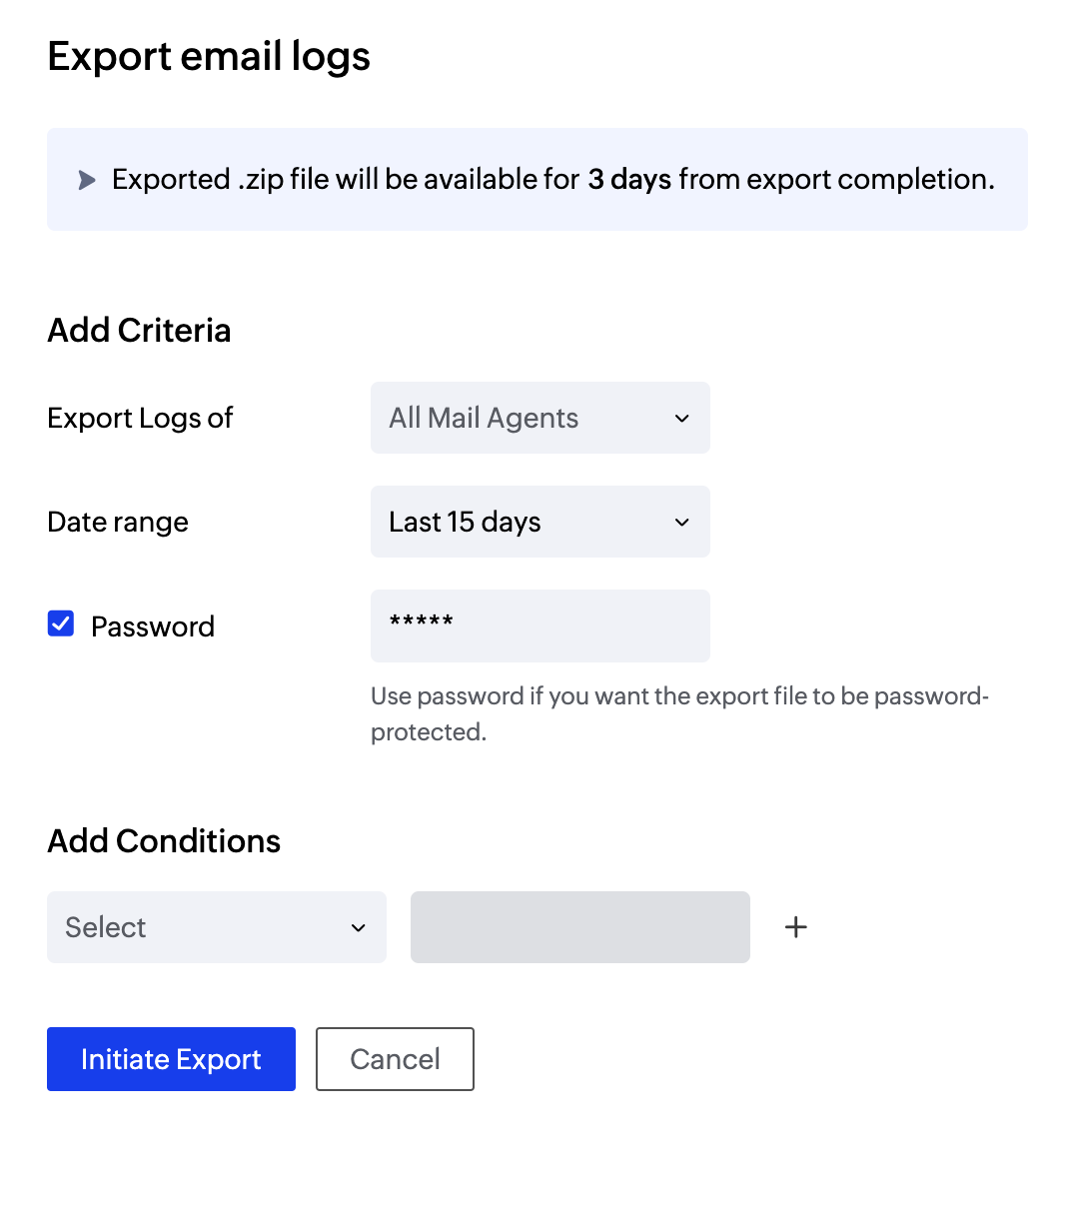Click chevron arrow in All Mail Agents box
The width and height of the screenshot is (1079, 1217).
pyautogui.click(x=682, y=418)
